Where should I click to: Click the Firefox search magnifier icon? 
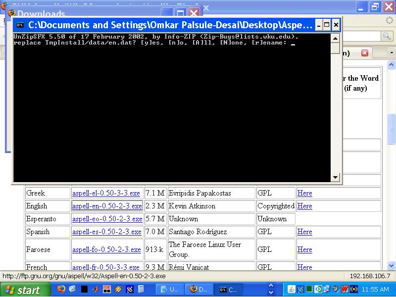point(387,36)
